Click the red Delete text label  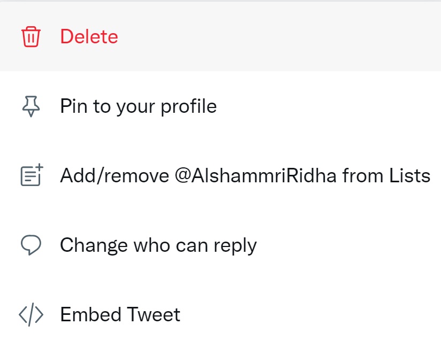point(89,37)
